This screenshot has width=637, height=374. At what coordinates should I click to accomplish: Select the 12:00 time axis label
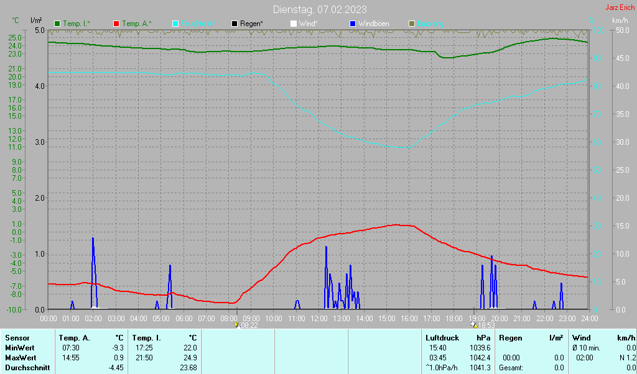click(x=318, y=318)
